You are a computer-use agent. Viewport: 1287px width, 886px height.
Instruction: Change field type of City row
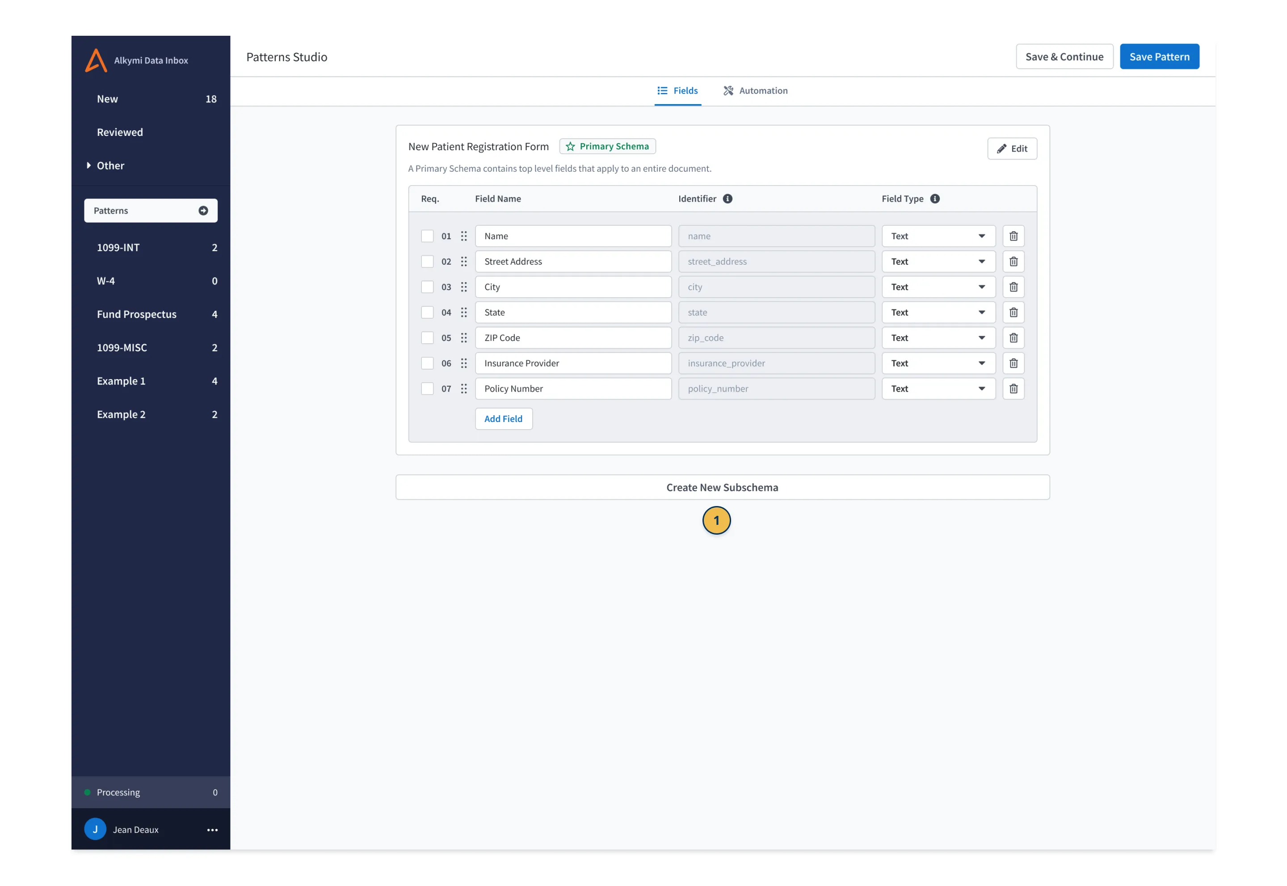point(938,287)
